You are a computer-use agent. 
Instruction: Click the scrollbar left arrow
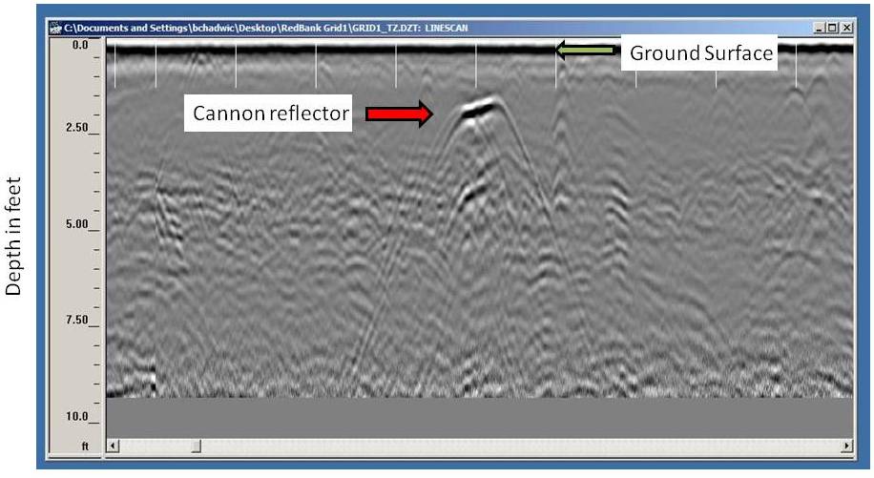113,446
